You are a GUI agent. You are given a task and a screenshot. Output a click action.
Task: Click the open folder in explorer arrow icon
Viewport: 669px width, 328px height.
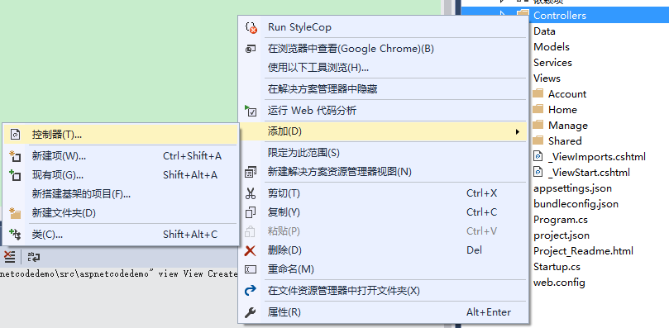click(251, 291)
